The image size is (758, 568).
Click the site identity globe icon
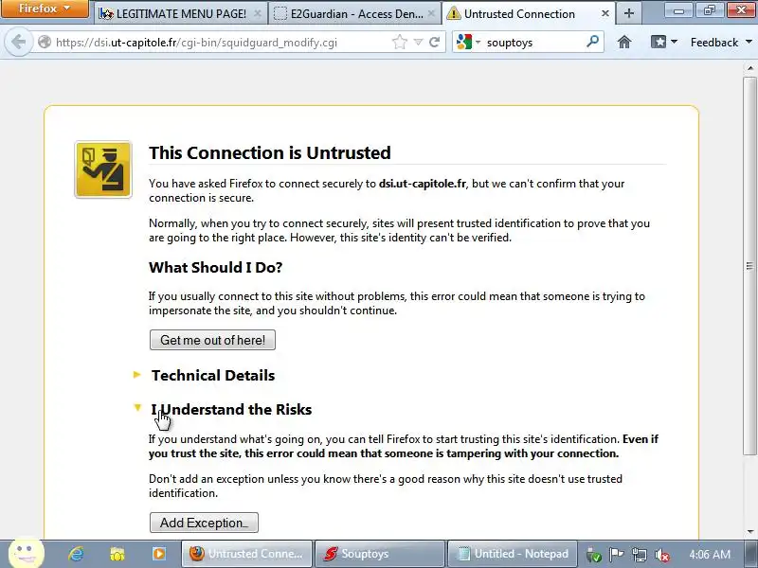(x=45, y=42)
